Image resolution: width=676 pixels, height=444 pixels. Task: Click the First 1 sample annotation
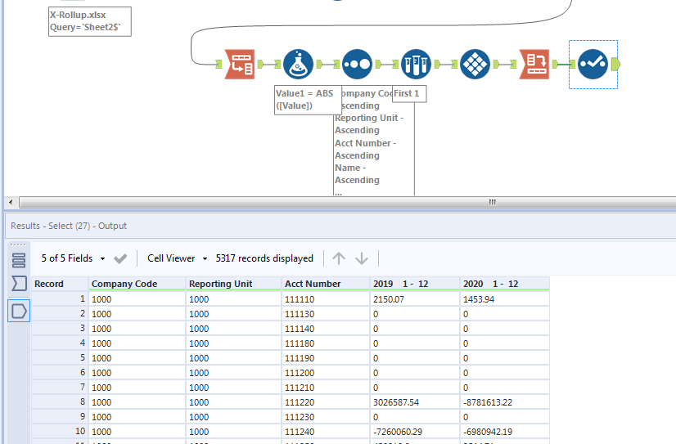click(409, 94)
